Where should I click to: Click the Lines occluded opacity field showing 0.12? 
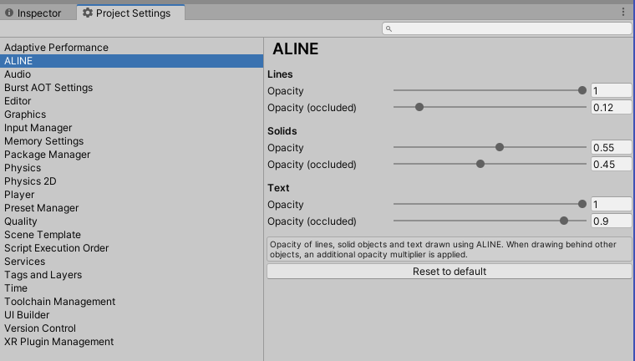(x=610, y=108)
